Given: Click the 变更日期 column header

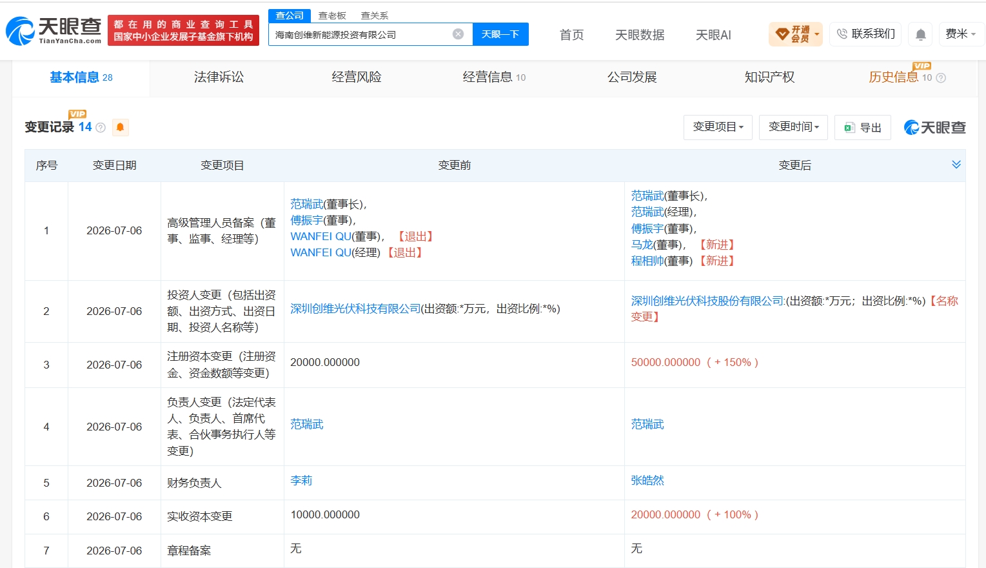Looking at the screenshot, I should coord(114,165).
